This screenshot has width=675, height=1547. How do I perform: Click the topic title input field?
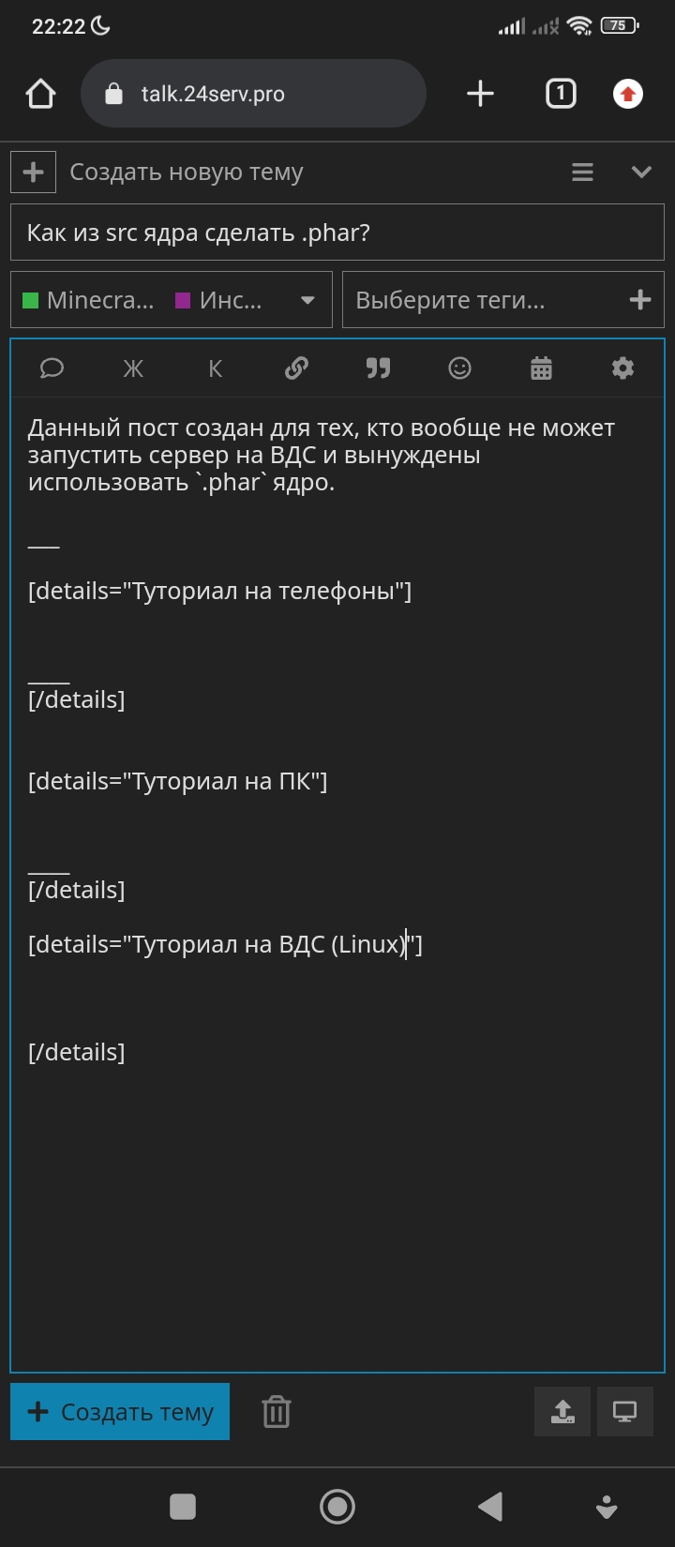tap(337, 233)
